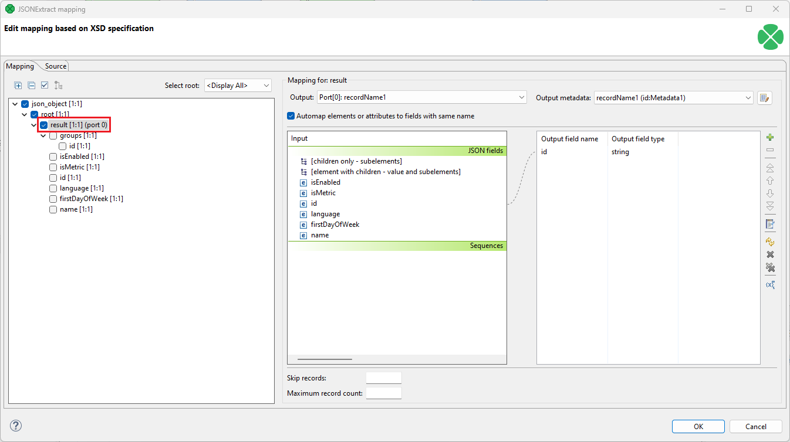The width and height of the screenshot is (790, 442).
Task: Add a new output field with the green plus
Action: (x=770, y=137)
